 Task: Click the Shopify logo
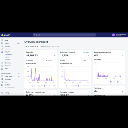pyautogui.click(x=6, y=35)
